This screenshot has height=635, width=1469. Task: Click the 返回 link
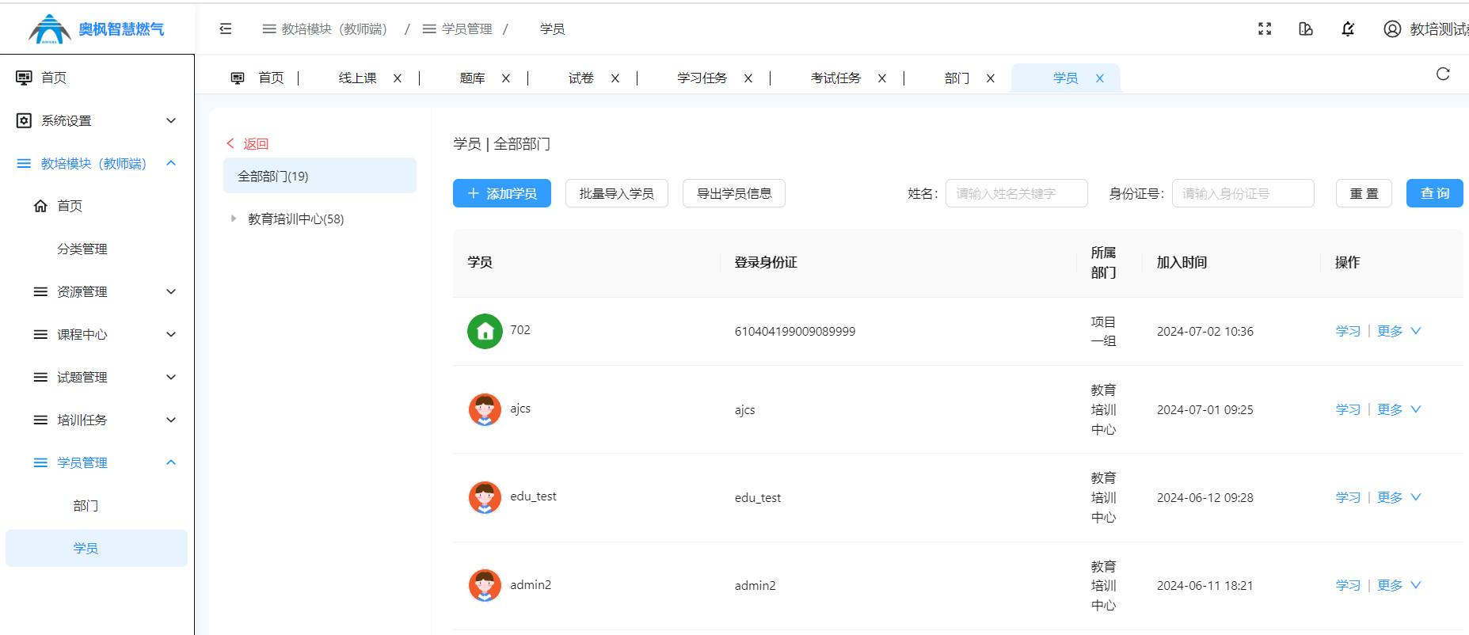pos(248,144)
